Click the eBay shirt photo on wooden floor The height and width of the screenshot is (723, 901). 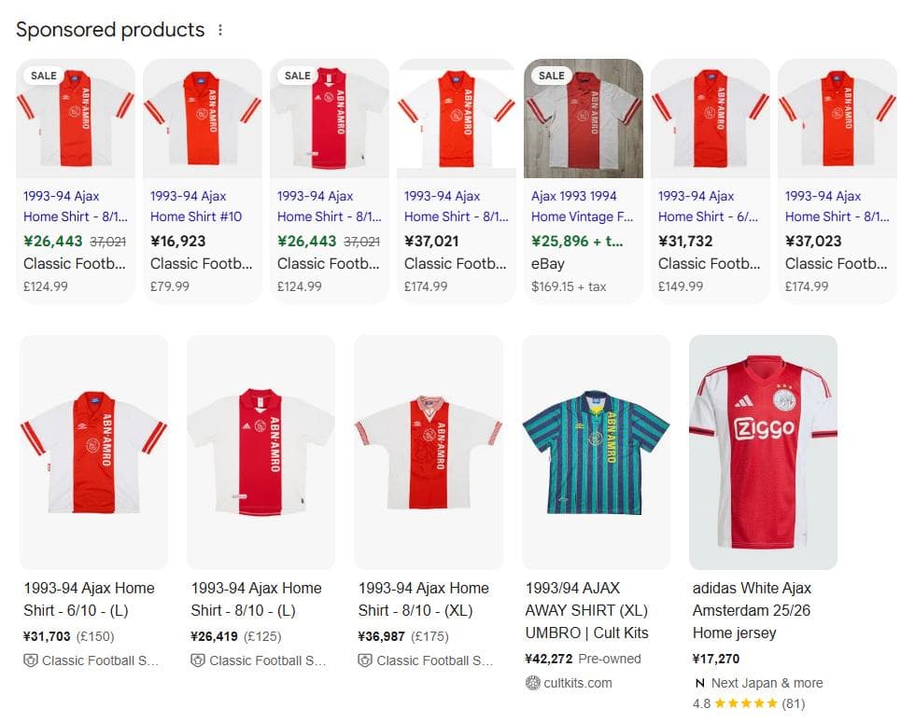pyautogui.click(x=584, y=118)
